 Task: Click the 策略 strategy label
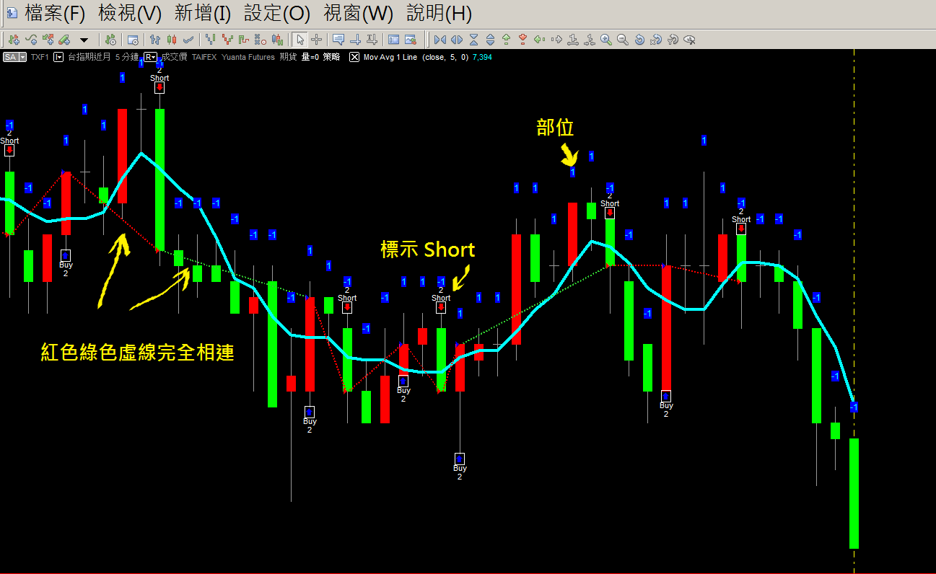coord(331,57)
